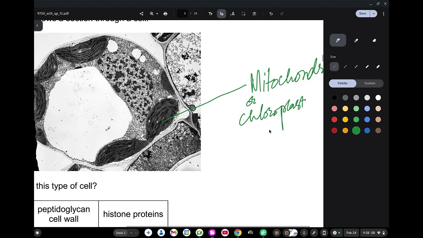Image resolution: width=423 pixels, height=238 pixels.
Task: Open the three-dot more options menu
Action: (383, 14)
